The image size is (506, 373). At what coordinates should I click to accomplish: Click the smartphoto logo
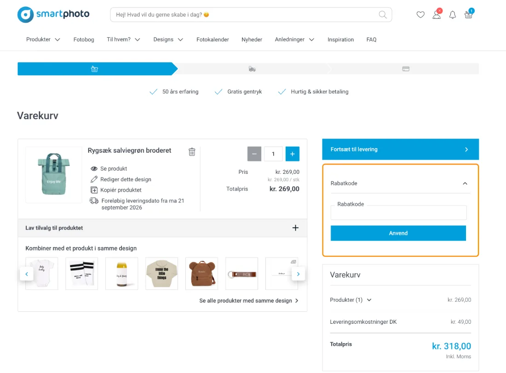pos(53,15)
